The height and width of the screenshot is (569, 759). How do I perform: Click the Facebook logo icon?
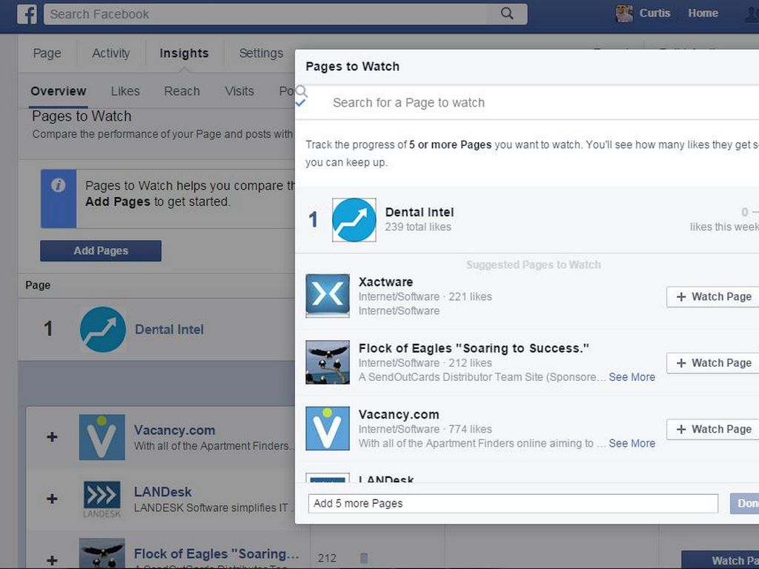[27, 13]
